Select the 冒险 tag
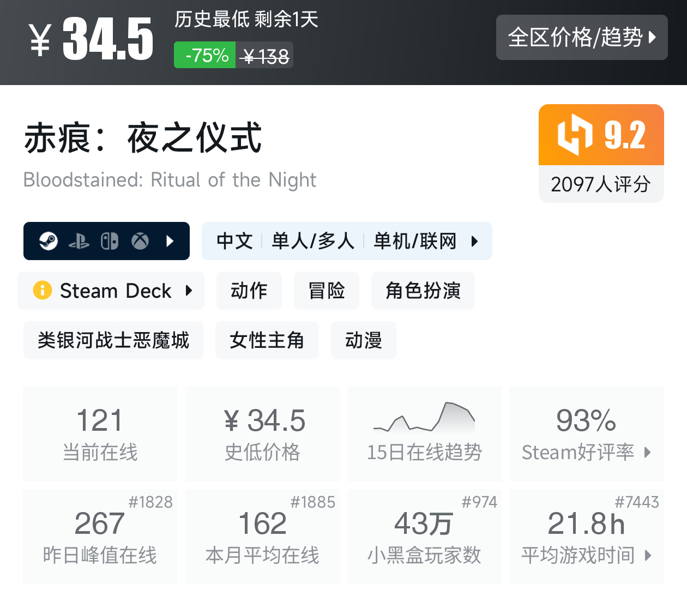Screen dimensions: 687x590 (x=327, y=291)
